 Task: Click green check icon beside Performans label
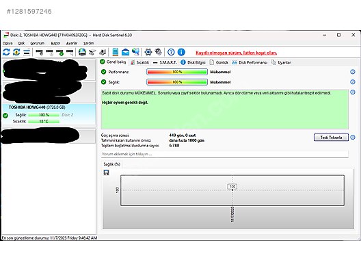click(104, 72)
